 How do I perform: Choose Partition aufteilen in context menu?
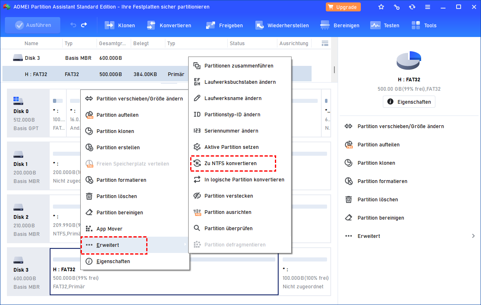[135, 115]
